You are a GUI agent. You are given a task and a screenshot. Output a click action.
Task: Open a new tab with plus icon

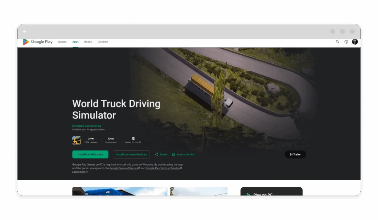[x=25, y=31]
